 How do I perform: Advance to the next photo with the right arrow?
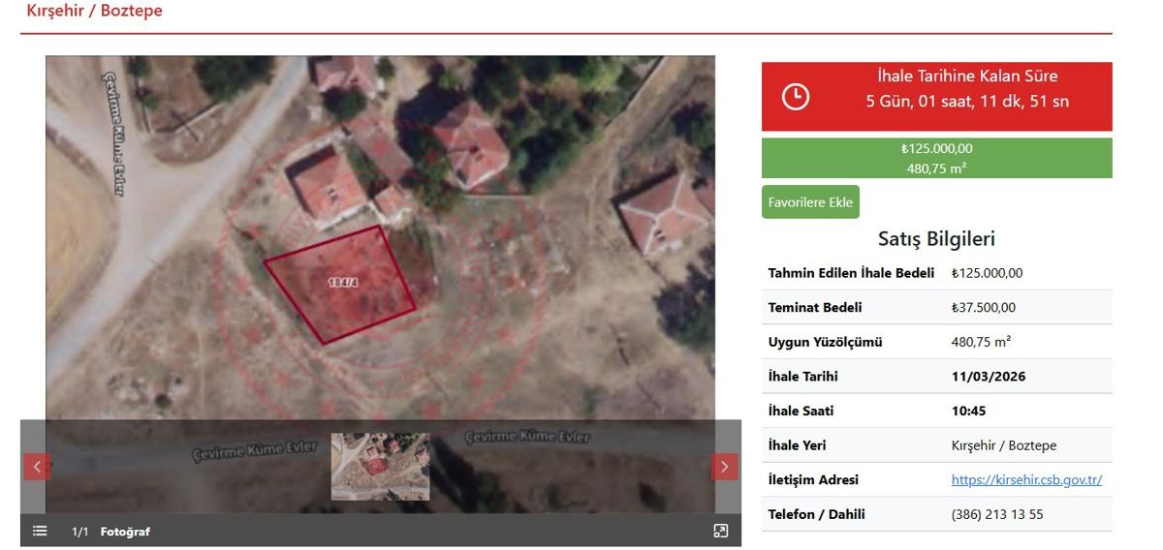pyautogui.click(x=724, y=467)
